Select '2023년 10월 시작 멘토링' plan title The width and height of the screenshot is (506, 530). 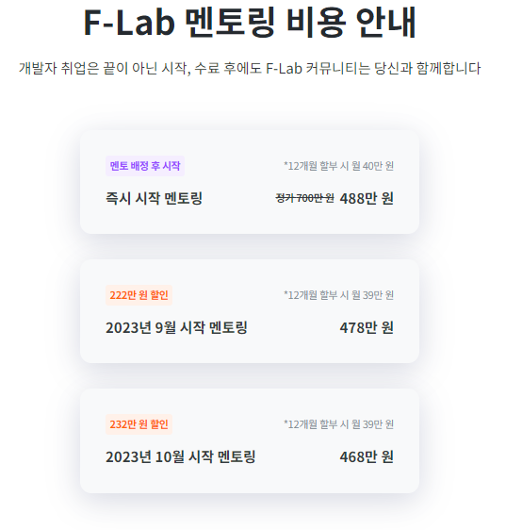[180, 456]
